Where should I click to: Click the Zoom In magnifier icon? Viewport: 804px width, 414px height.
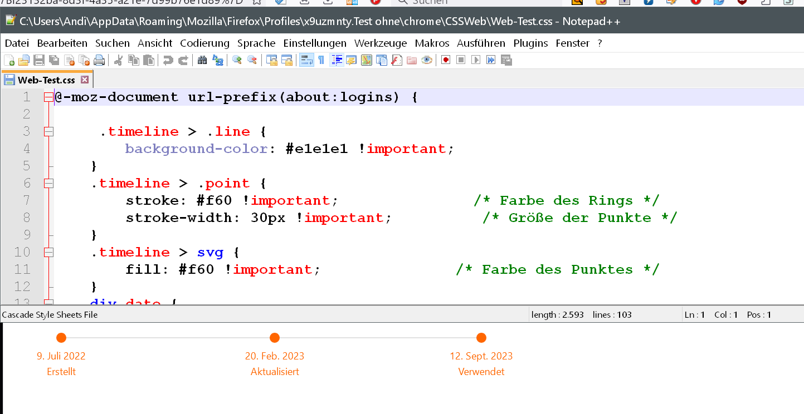pyautogui.click(x=237, y=60)
